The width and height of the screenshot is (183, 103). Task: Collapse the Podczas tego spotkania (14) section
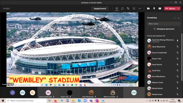(146, 36)
